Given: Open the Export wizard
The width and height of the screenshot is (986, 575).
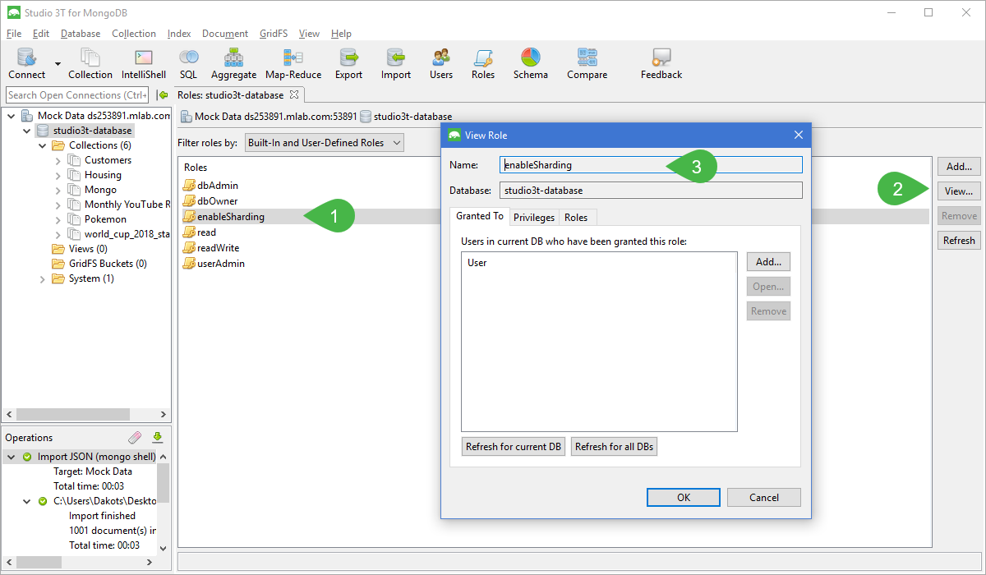Looking at the screenshot, I should pyautogui.click(x=348, y=63).
